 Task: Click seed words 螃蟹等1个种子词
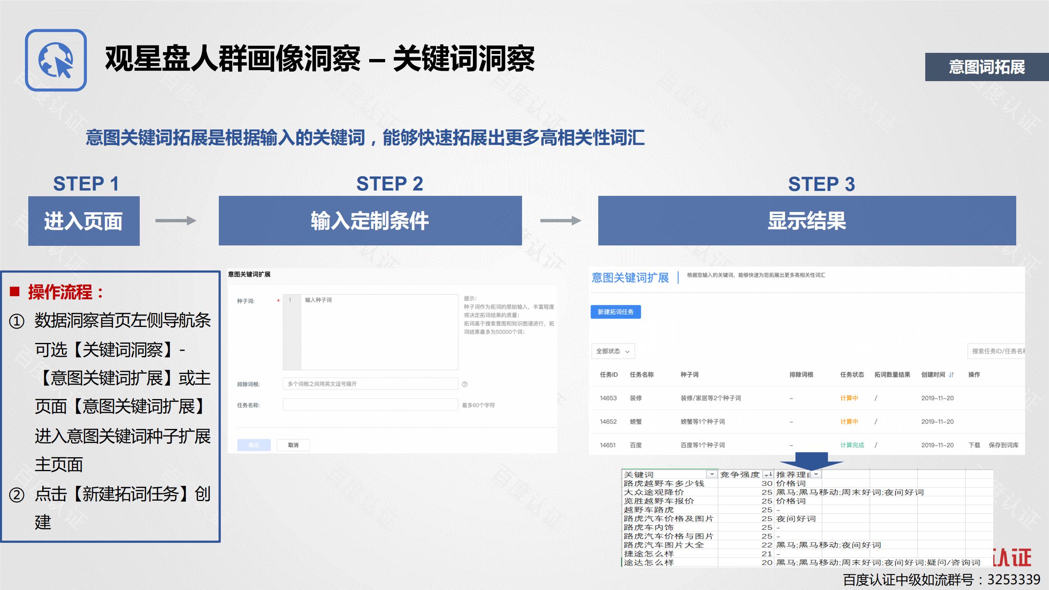pos(702,422)
